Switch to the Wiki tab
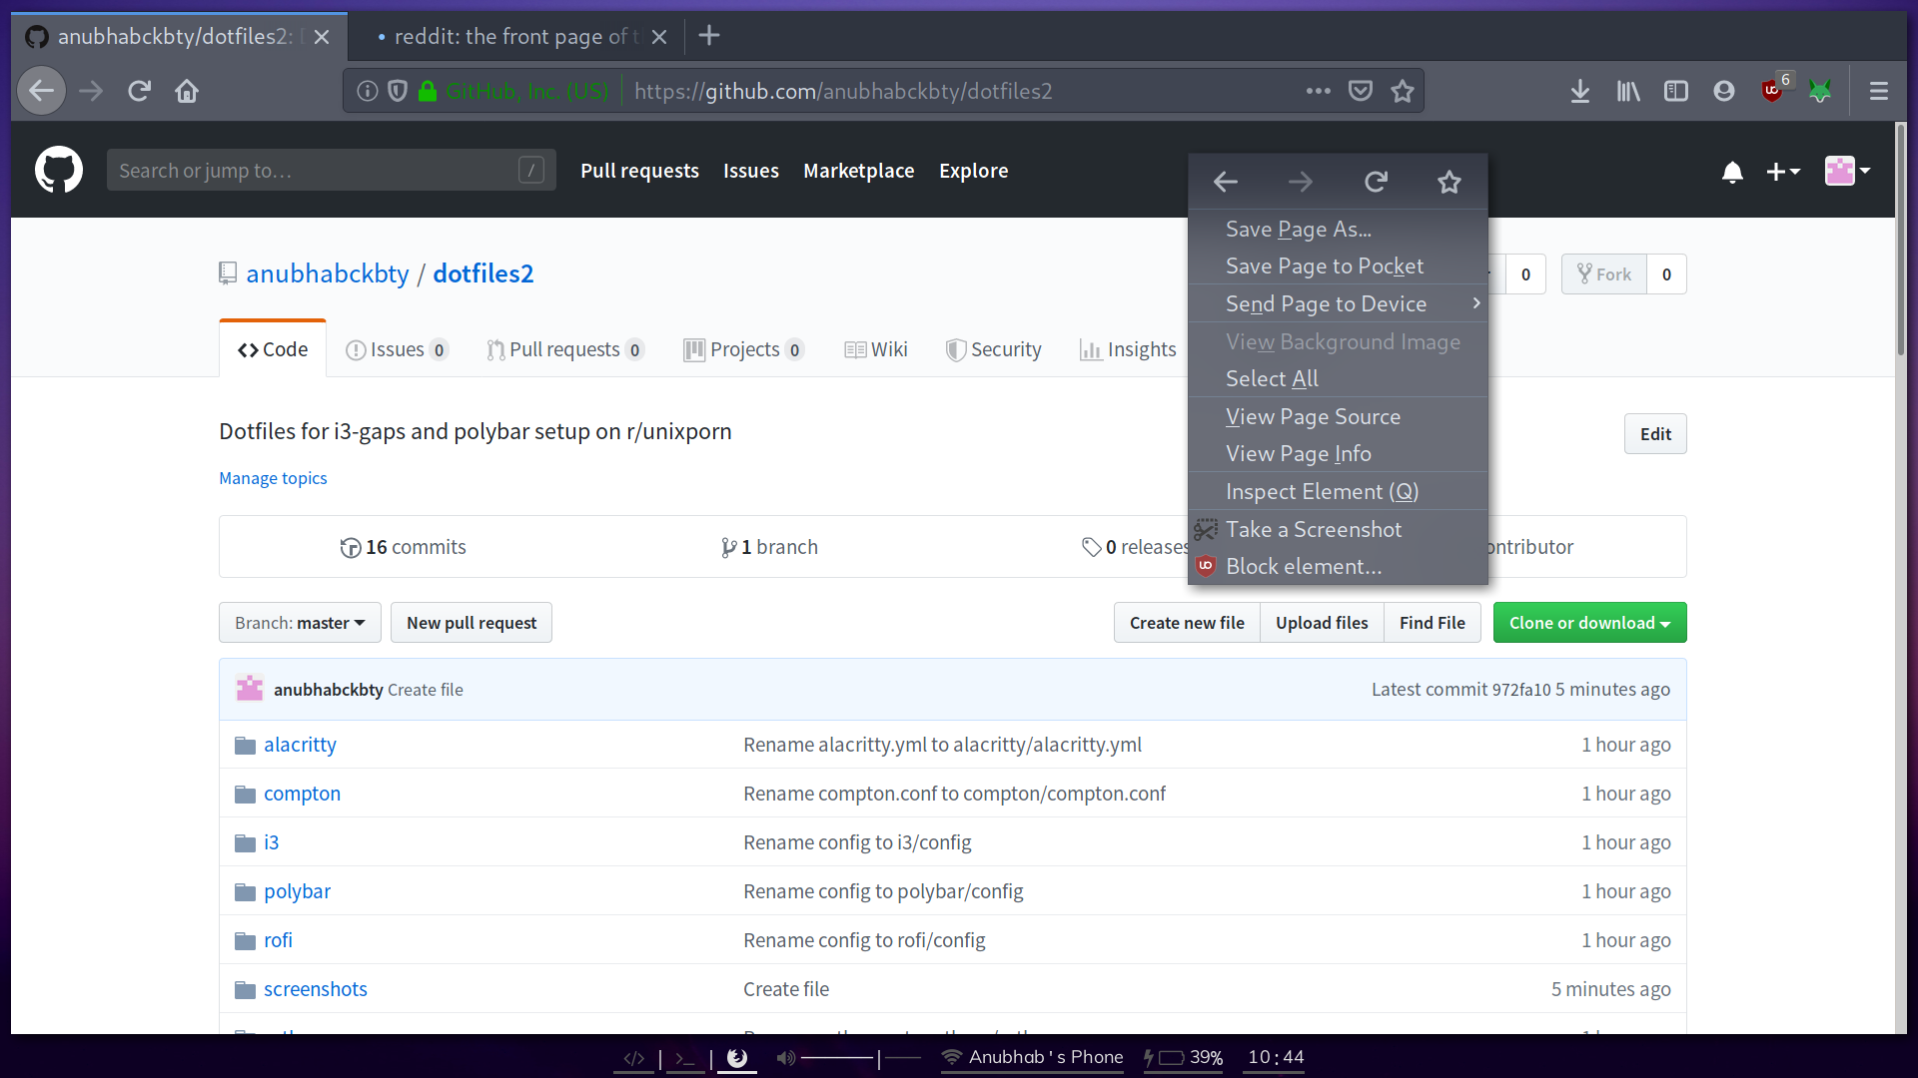The width and height of the screenshot is (1918, 1078). coord(876,349)
